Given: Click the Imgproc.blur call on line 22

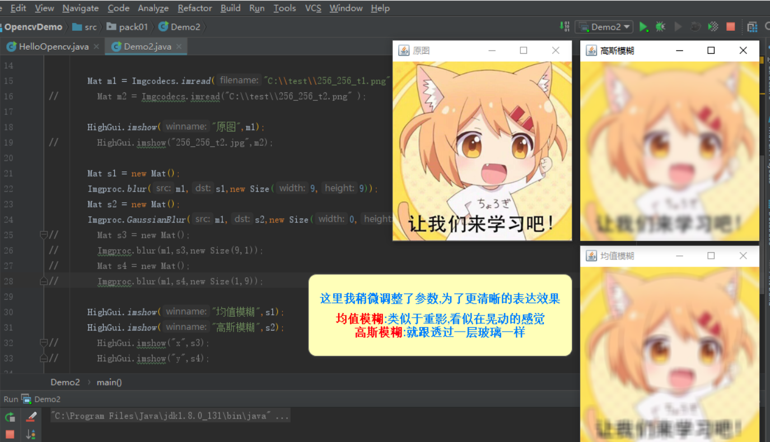Looking at the screenshot, I should click(x=117, y=189).
